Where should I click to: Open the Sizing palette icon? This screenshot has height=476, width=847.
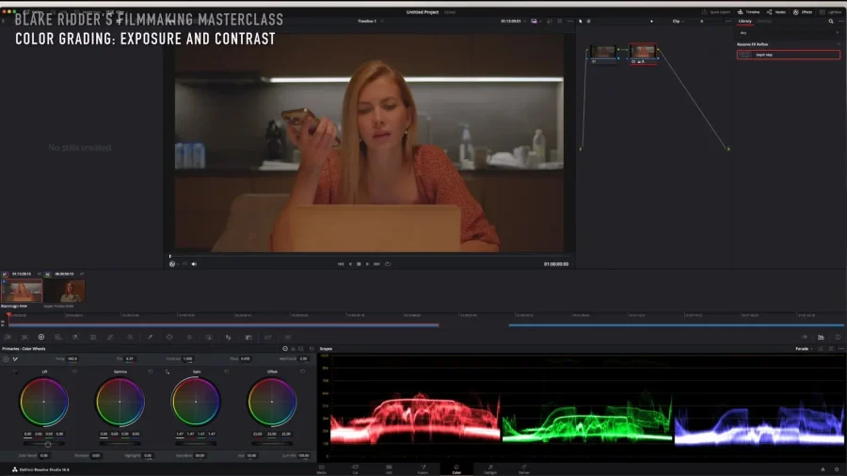[268, 338]
